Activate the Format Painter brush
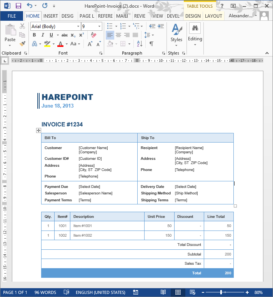This screenshot has height=297, width=273. tap(22, 44)
